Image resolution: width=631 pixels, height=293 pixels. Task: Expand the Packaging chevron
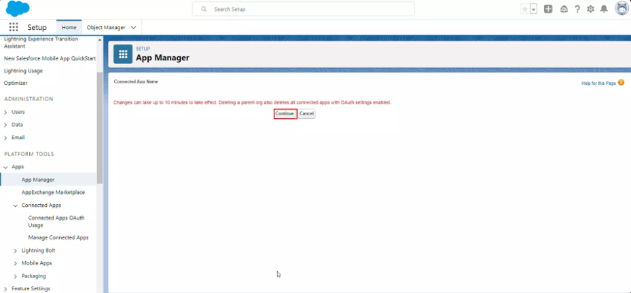(x=16, y=277)
